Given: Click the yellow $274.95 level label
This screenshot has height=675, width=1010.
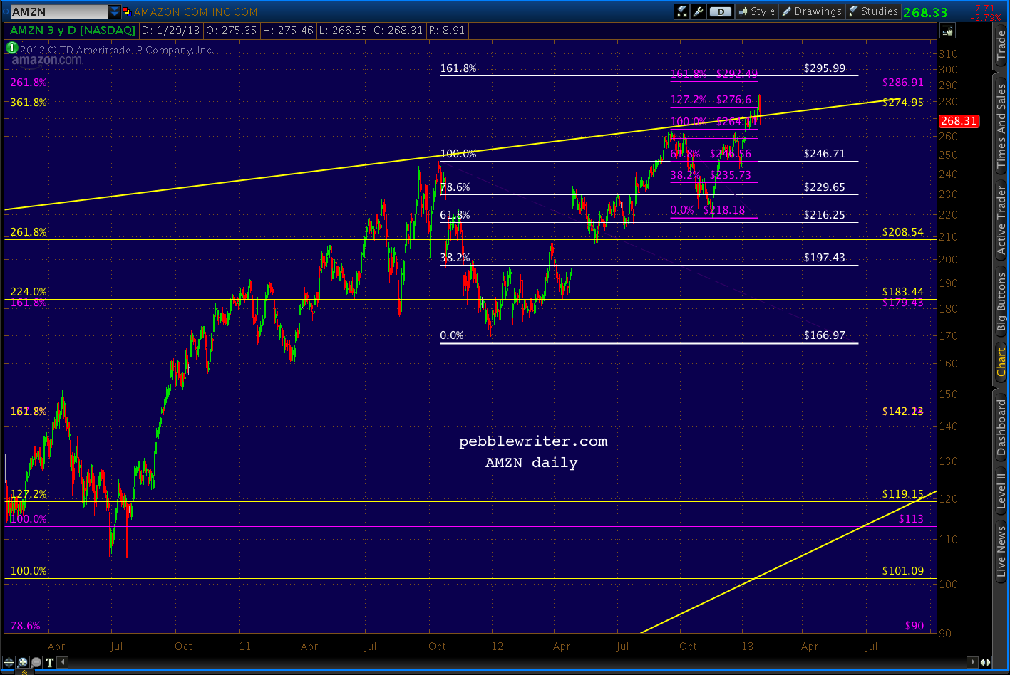Looking at the screenshot, I should pyautogui.click(x=903, y=103).
